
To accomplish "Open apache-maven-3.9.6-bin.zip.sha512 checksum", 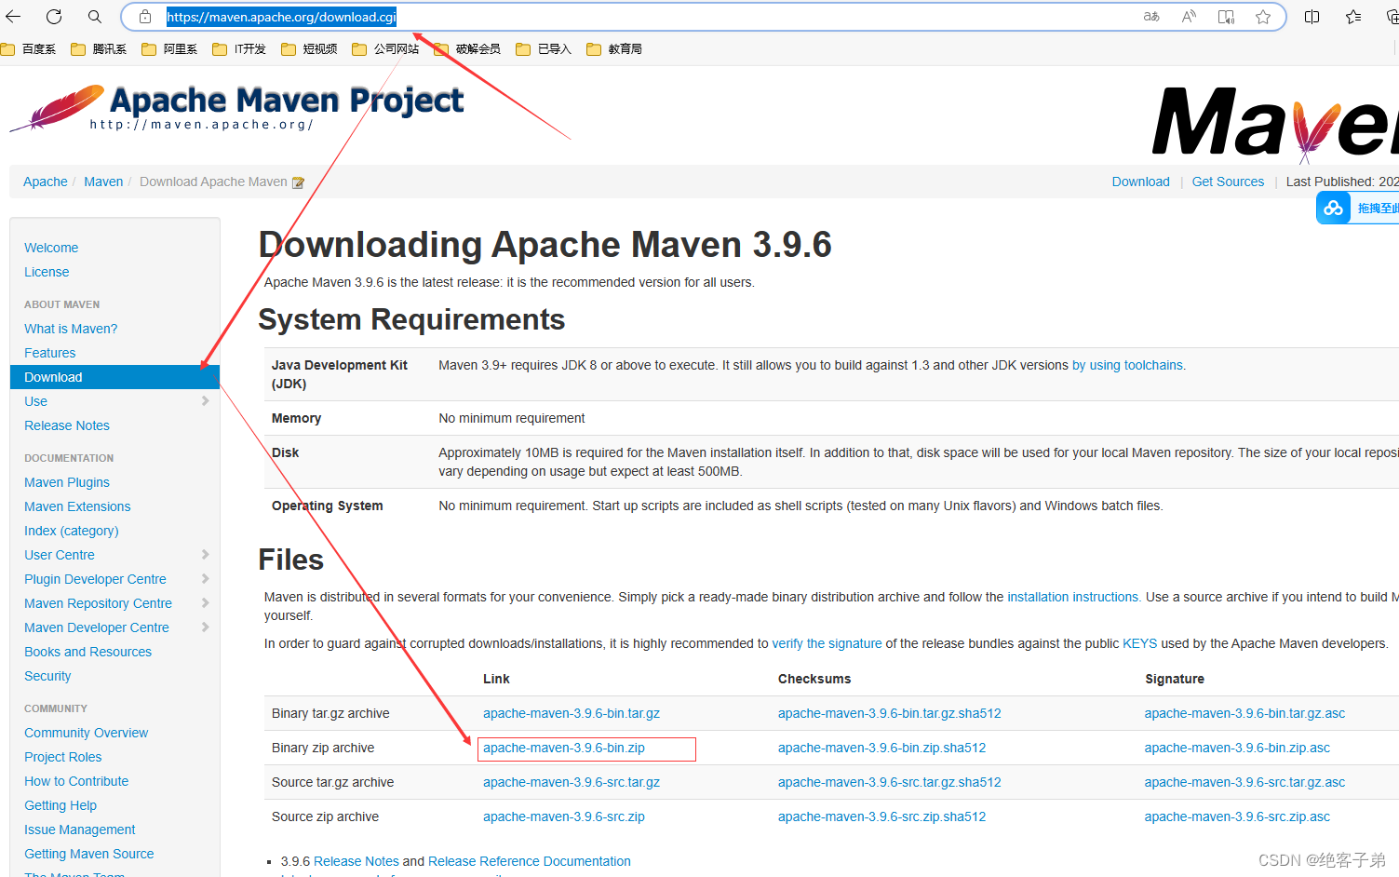I will point(881,748).
